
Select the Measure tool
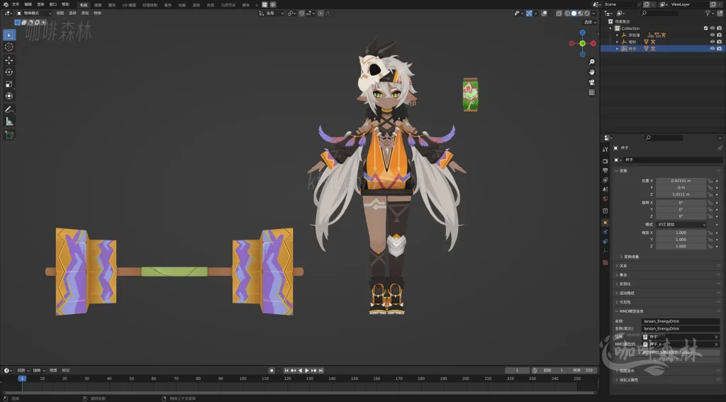coord(9,121)
